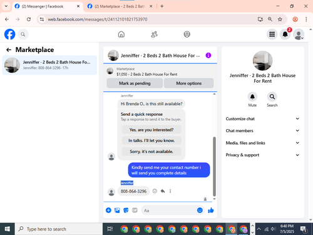Open the emoji picker in message box
313x235 pixels.
pos(200,210)
